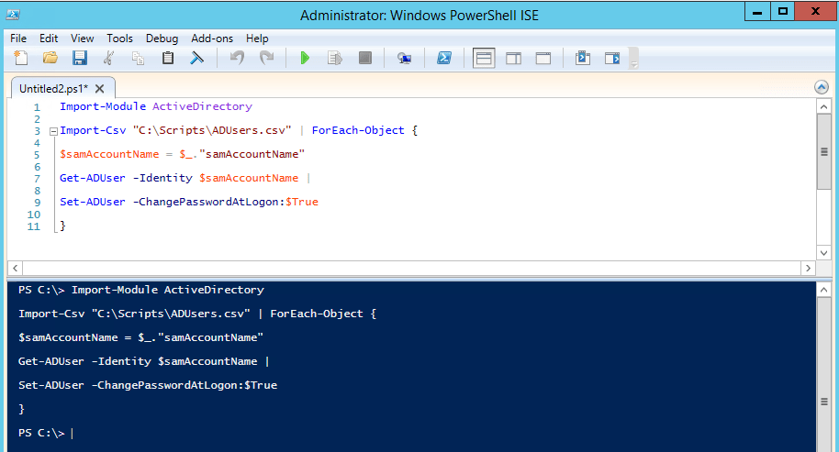This screenshot has width=839, height=452.
Task: Show script pane maximized layout
Action: [543, 58]
